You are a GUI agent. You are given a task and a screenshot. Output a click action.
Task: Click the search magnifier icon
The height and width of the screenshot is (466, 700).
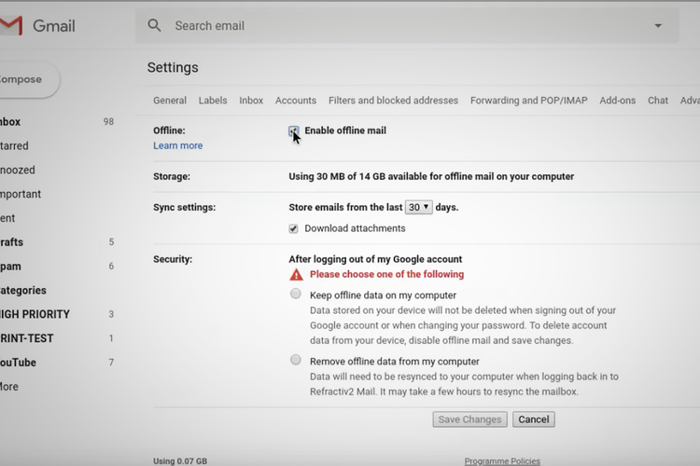[154, 25]
